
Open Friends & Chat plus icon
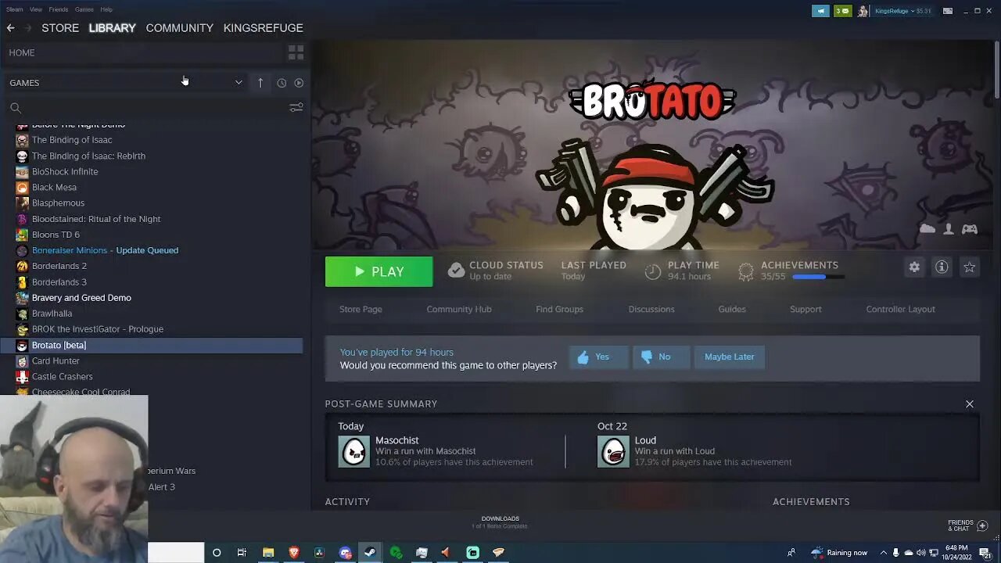(983, 525)
